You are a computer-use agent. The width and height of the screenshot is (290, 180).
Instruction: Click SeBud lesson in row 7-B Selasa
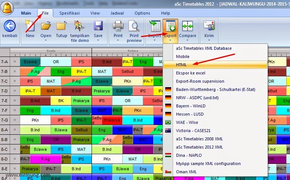127,71
